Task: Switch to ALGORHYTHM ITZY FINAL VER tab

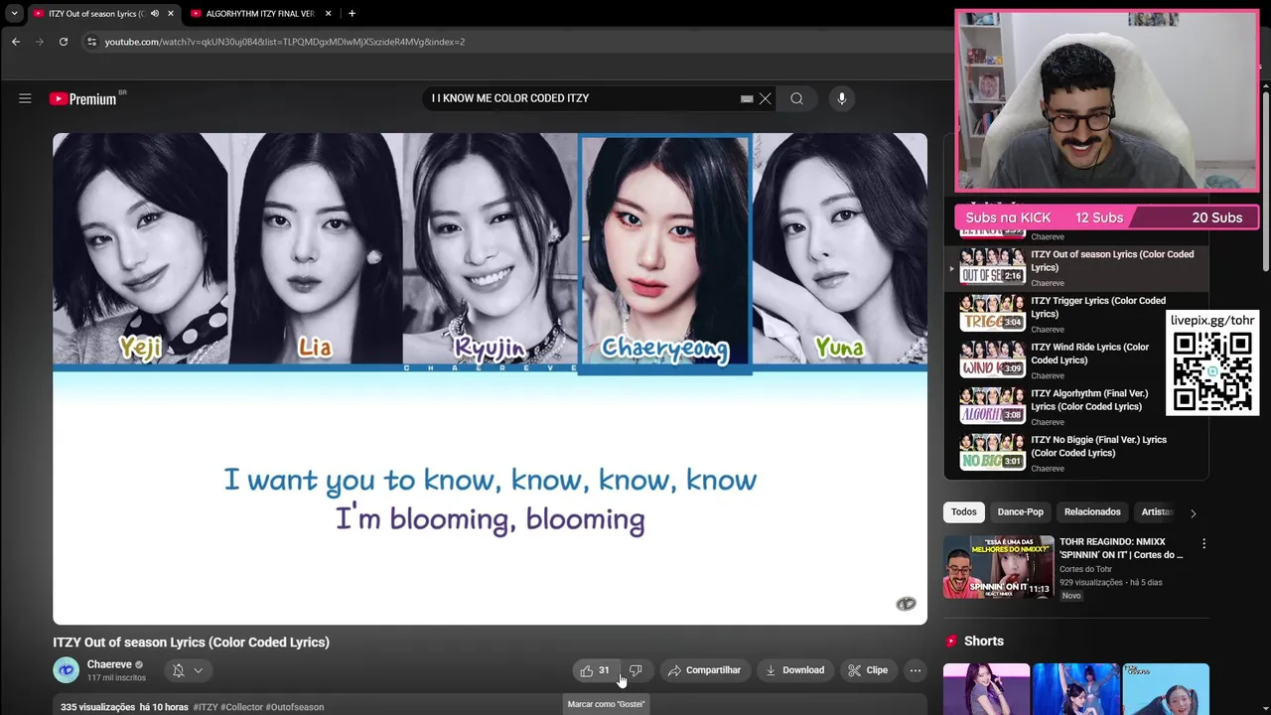Action: tap(260, 13)
